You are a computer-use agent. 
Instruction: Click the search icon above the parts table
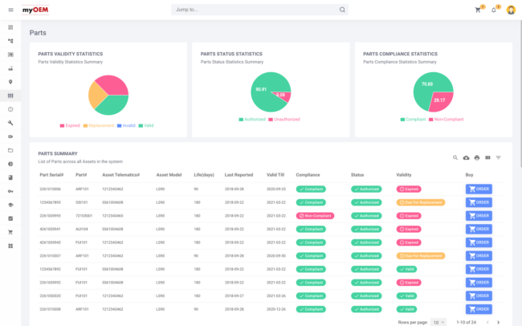(455, 157)
